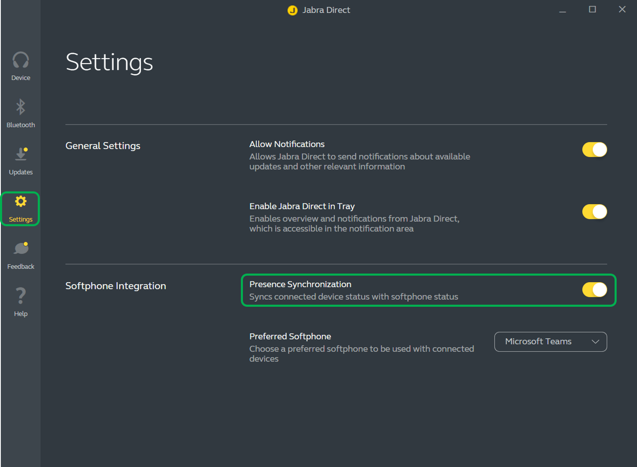Go to the Bluetooth section

coord(20,113)
